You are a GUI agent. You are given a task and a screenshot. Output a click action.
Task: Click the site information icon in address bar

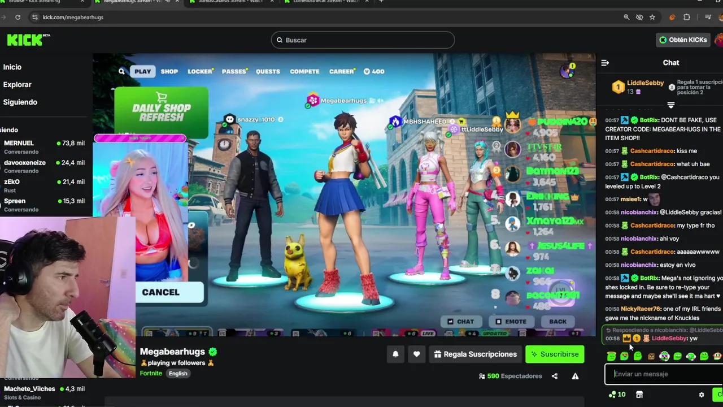(x=35, y=17)
